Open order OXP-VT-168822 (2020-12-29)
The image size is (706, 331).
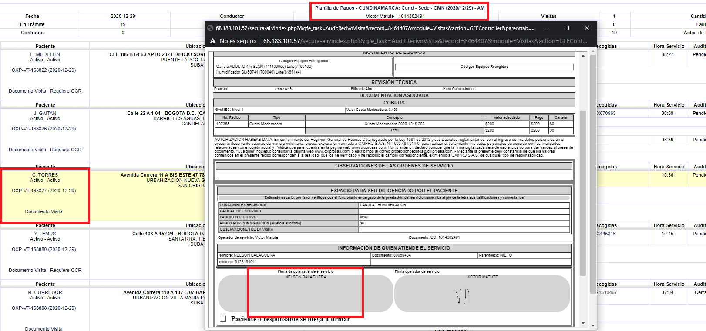point(44,70)
